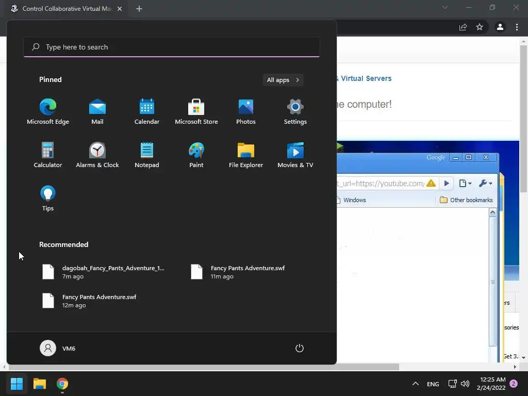Select the Control Collaborative Virtual Machine tab
Screen dimensions: 528x396
pos(64,9)
